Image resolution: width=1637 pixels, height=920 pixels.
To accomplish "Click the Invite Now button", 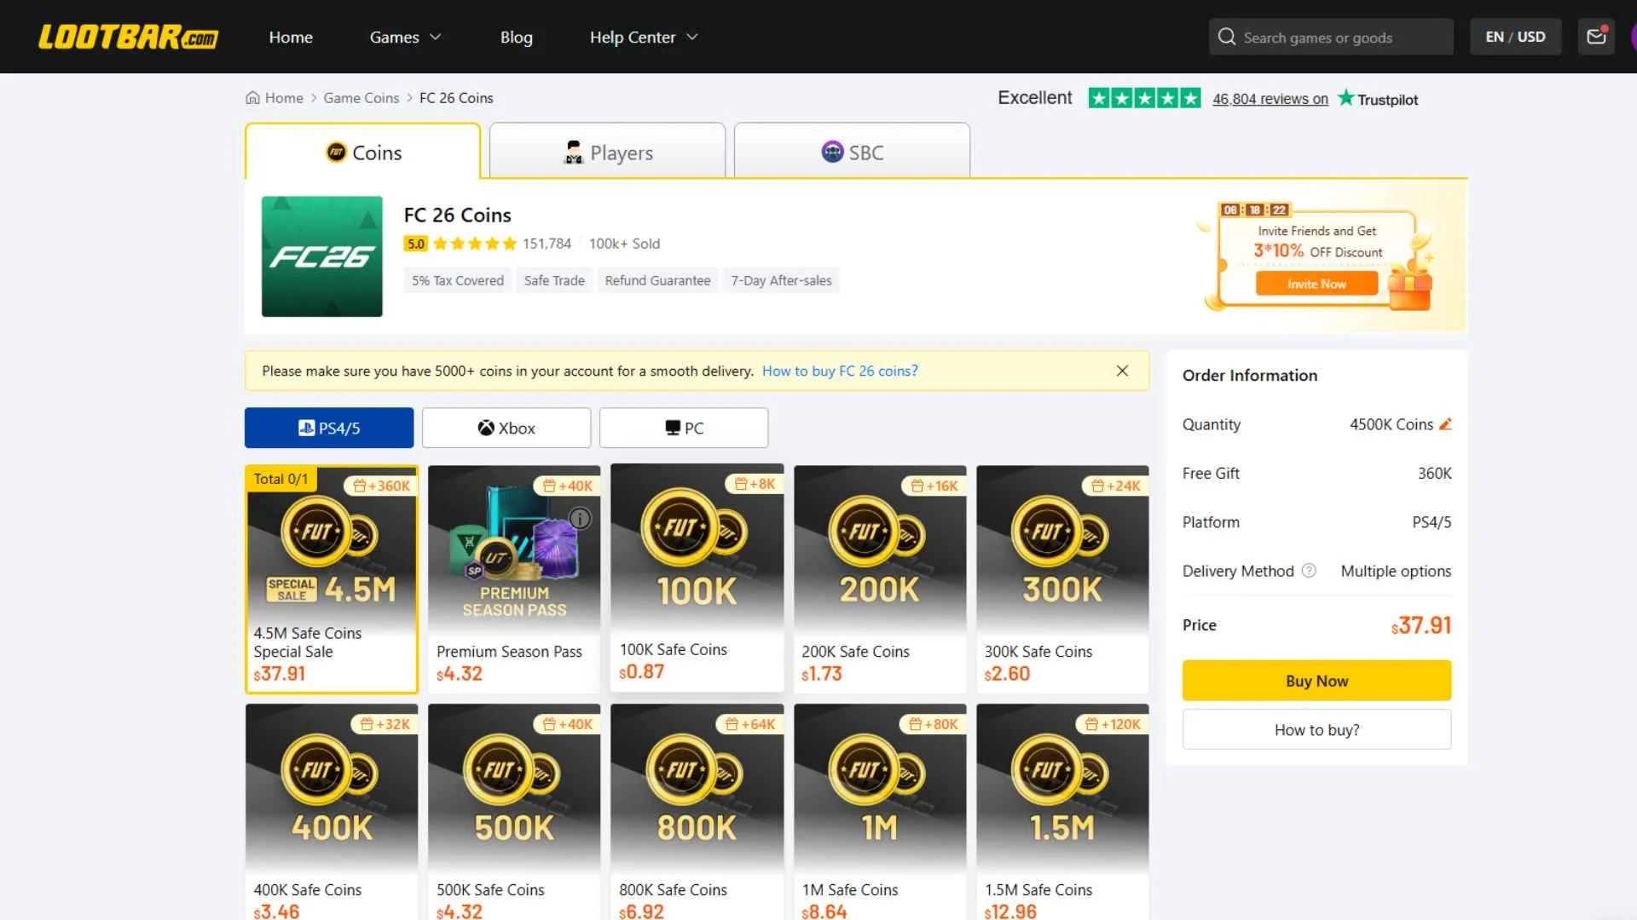I will (1316, 284).
